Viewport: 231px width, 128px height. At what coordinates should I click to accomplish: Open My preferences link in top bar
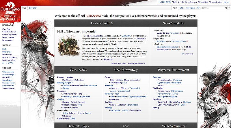pyautogui.click(x=191, y=2)
